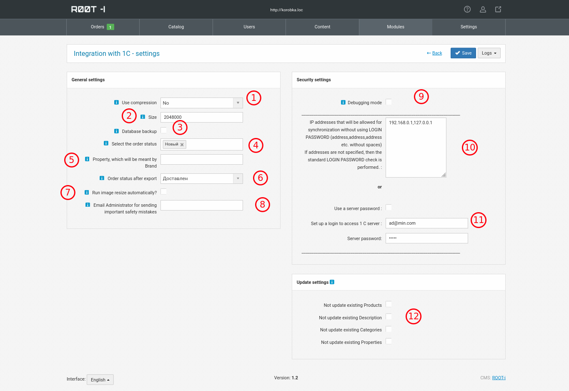Check Not update existing Products

tap(389, 304)
